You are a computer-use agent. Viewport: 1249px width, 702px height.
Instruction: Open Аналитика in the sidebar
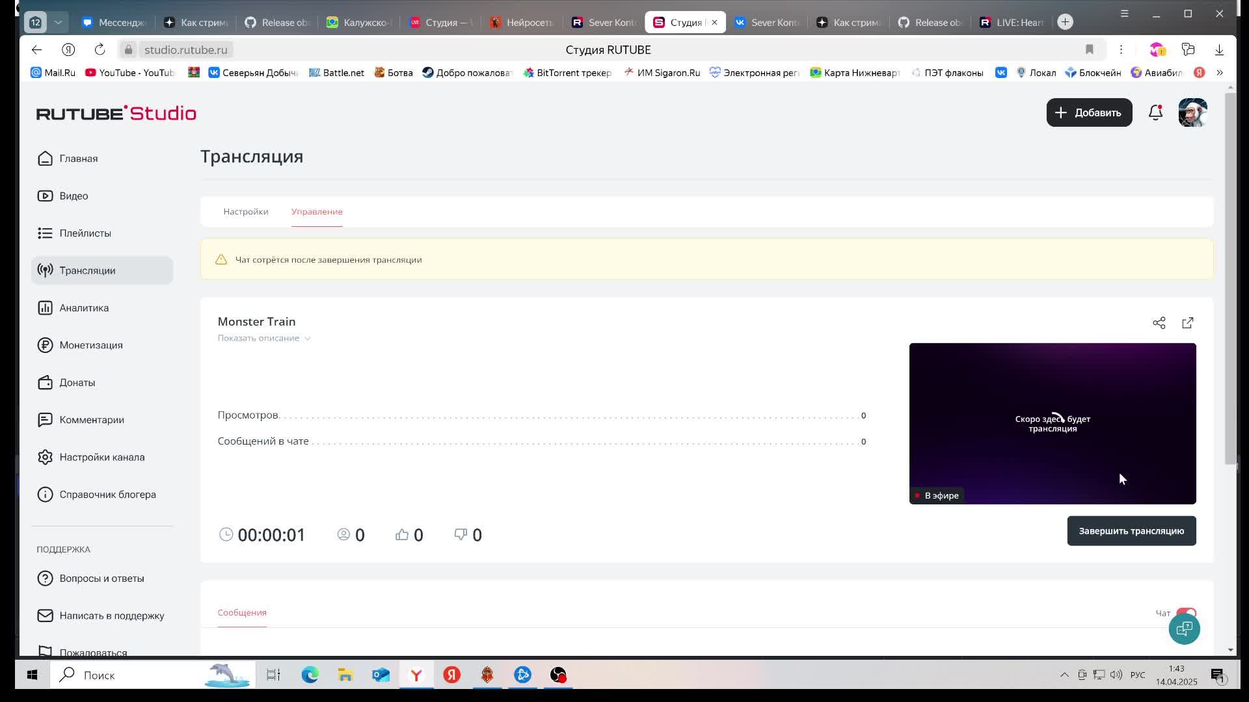pyautogui.click(x=84, y=308)
